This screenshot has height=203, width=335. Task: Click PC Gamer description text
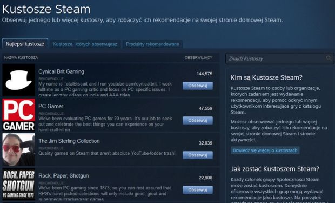(x=105, y=124)
